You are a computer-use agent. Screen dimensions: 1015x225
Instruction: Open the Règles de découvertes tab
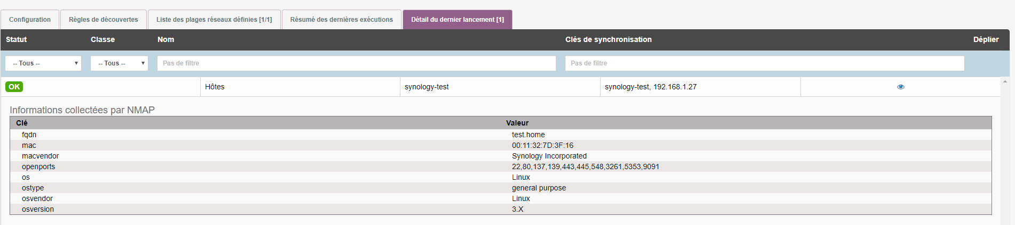pos(104,20)
